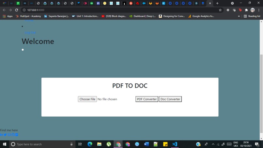Click the PDF Converter button
The height and width of the screenshot is (148, 263).
147,99
